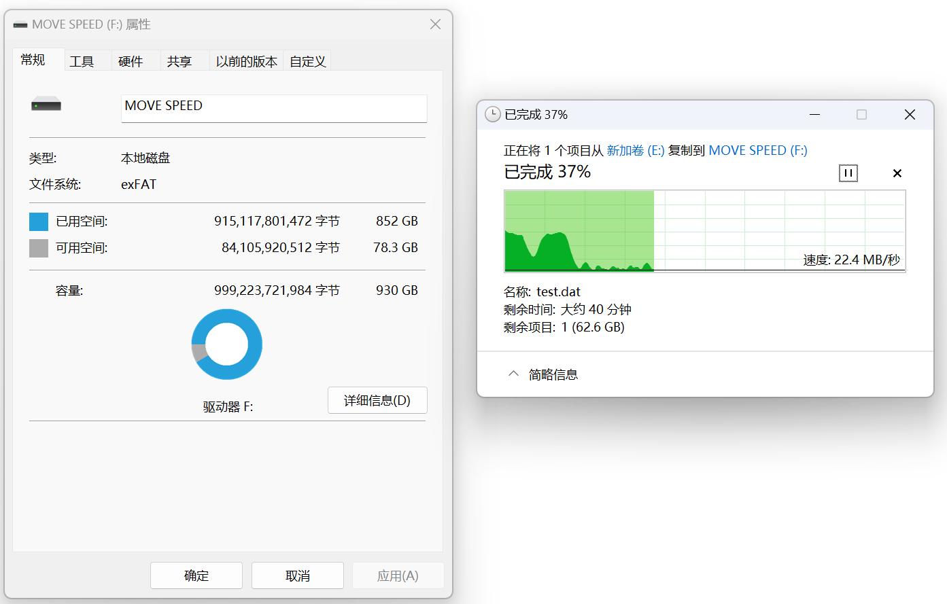This screenshot has width=947, height=604.
Task: Click the blue 已用空间 color square
Action: (x=38, y=221)
